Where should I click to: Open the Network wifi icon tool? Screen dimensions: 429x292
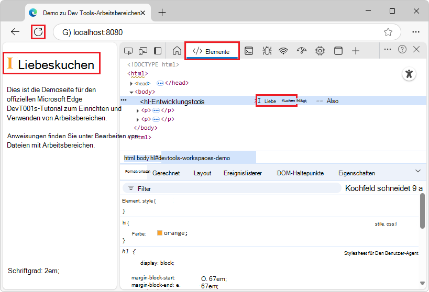[283, 51]
